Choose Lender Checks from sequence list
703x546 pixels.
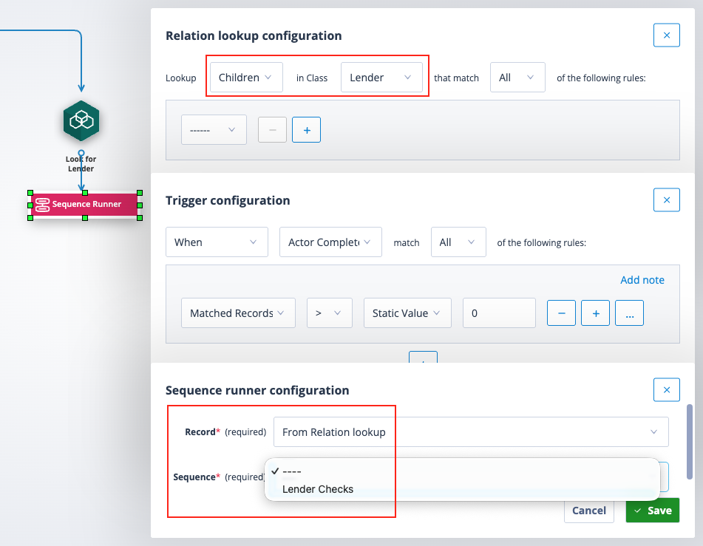tap(462, 489)
